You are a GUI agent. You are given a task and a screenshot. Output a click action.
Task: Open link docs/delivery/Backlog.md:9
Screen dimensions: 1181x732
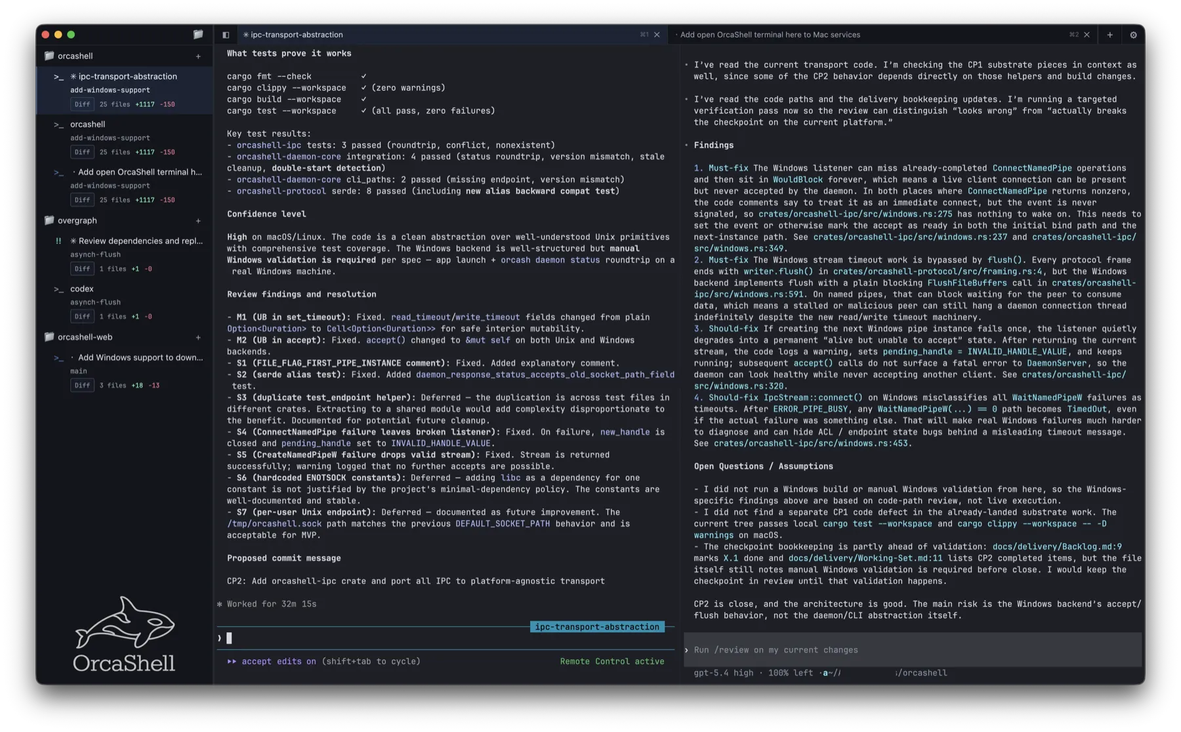coord(1057,547)
